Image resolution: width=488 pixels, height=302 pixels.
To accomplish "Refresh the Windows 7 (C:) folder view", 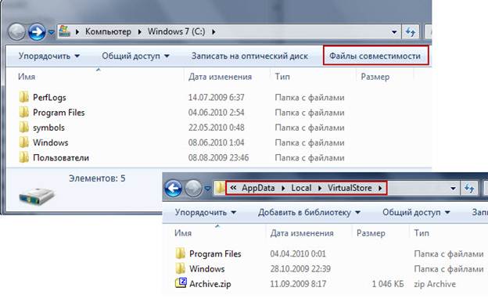I will click(x=411, y=32).
